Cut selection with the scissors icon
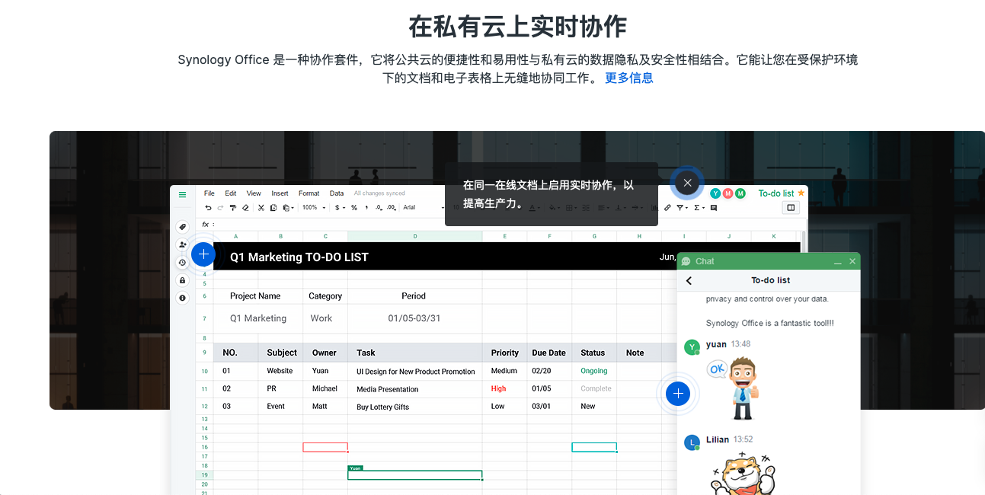This screenshot has width=985, height=495. point(261,207)
